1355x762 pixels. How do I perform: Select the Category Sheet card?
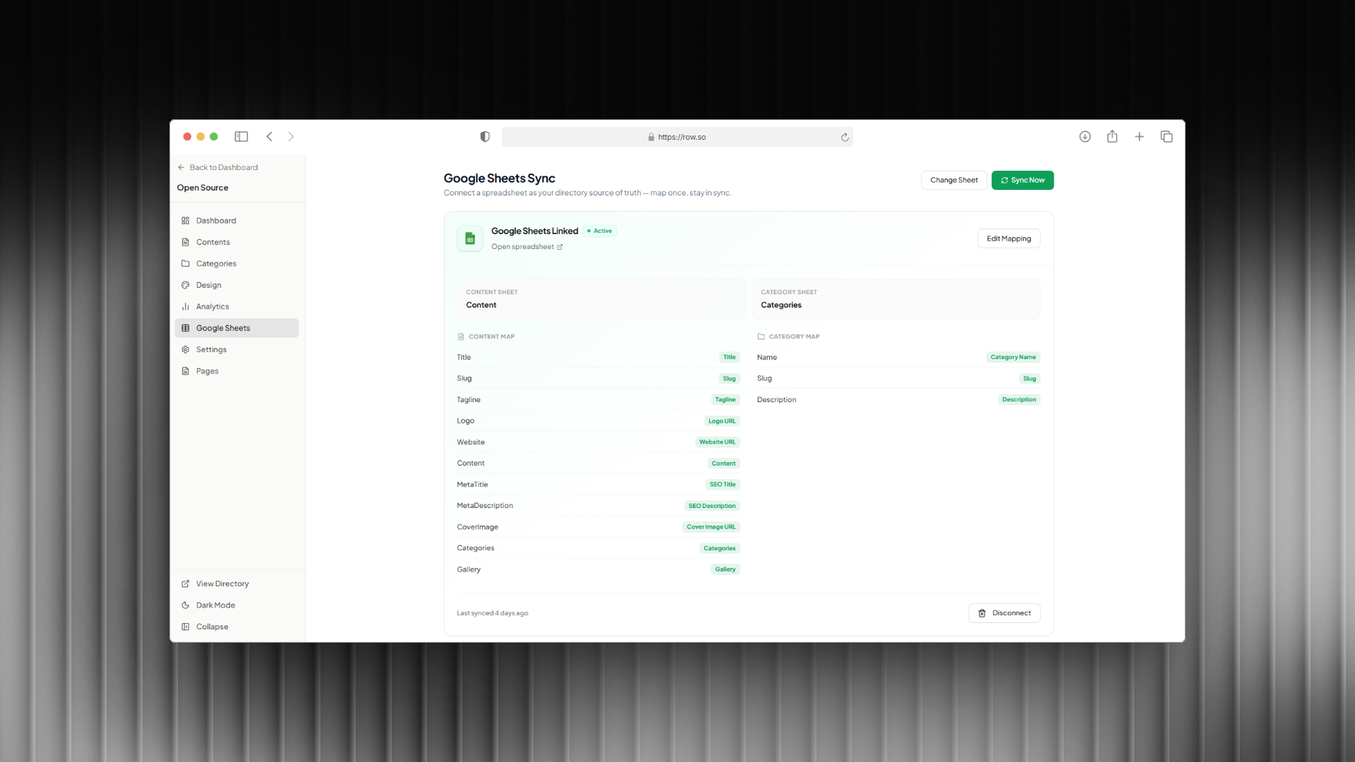tap(896, 299)
